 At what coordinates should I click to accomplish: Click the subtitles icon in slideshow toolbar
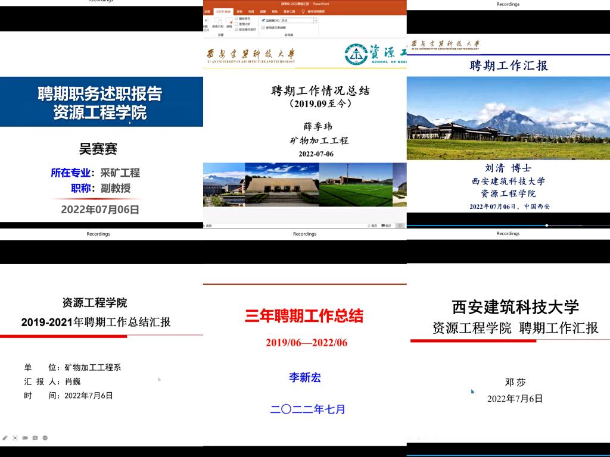click(35, 437)
